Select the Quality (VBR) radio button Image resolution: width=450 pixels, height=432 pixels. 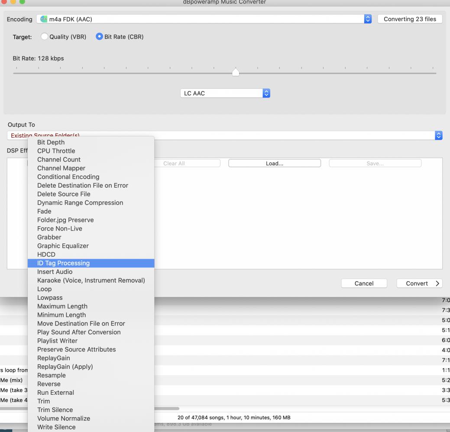coord(44,37)
